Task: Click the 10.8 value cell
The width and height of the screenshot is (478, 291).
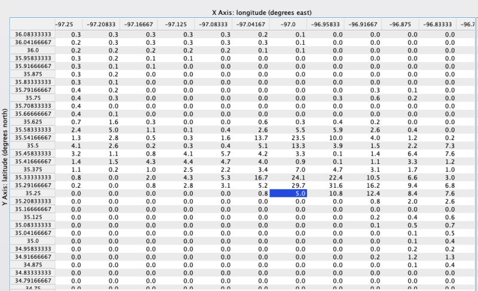Action: click(325, 193)
